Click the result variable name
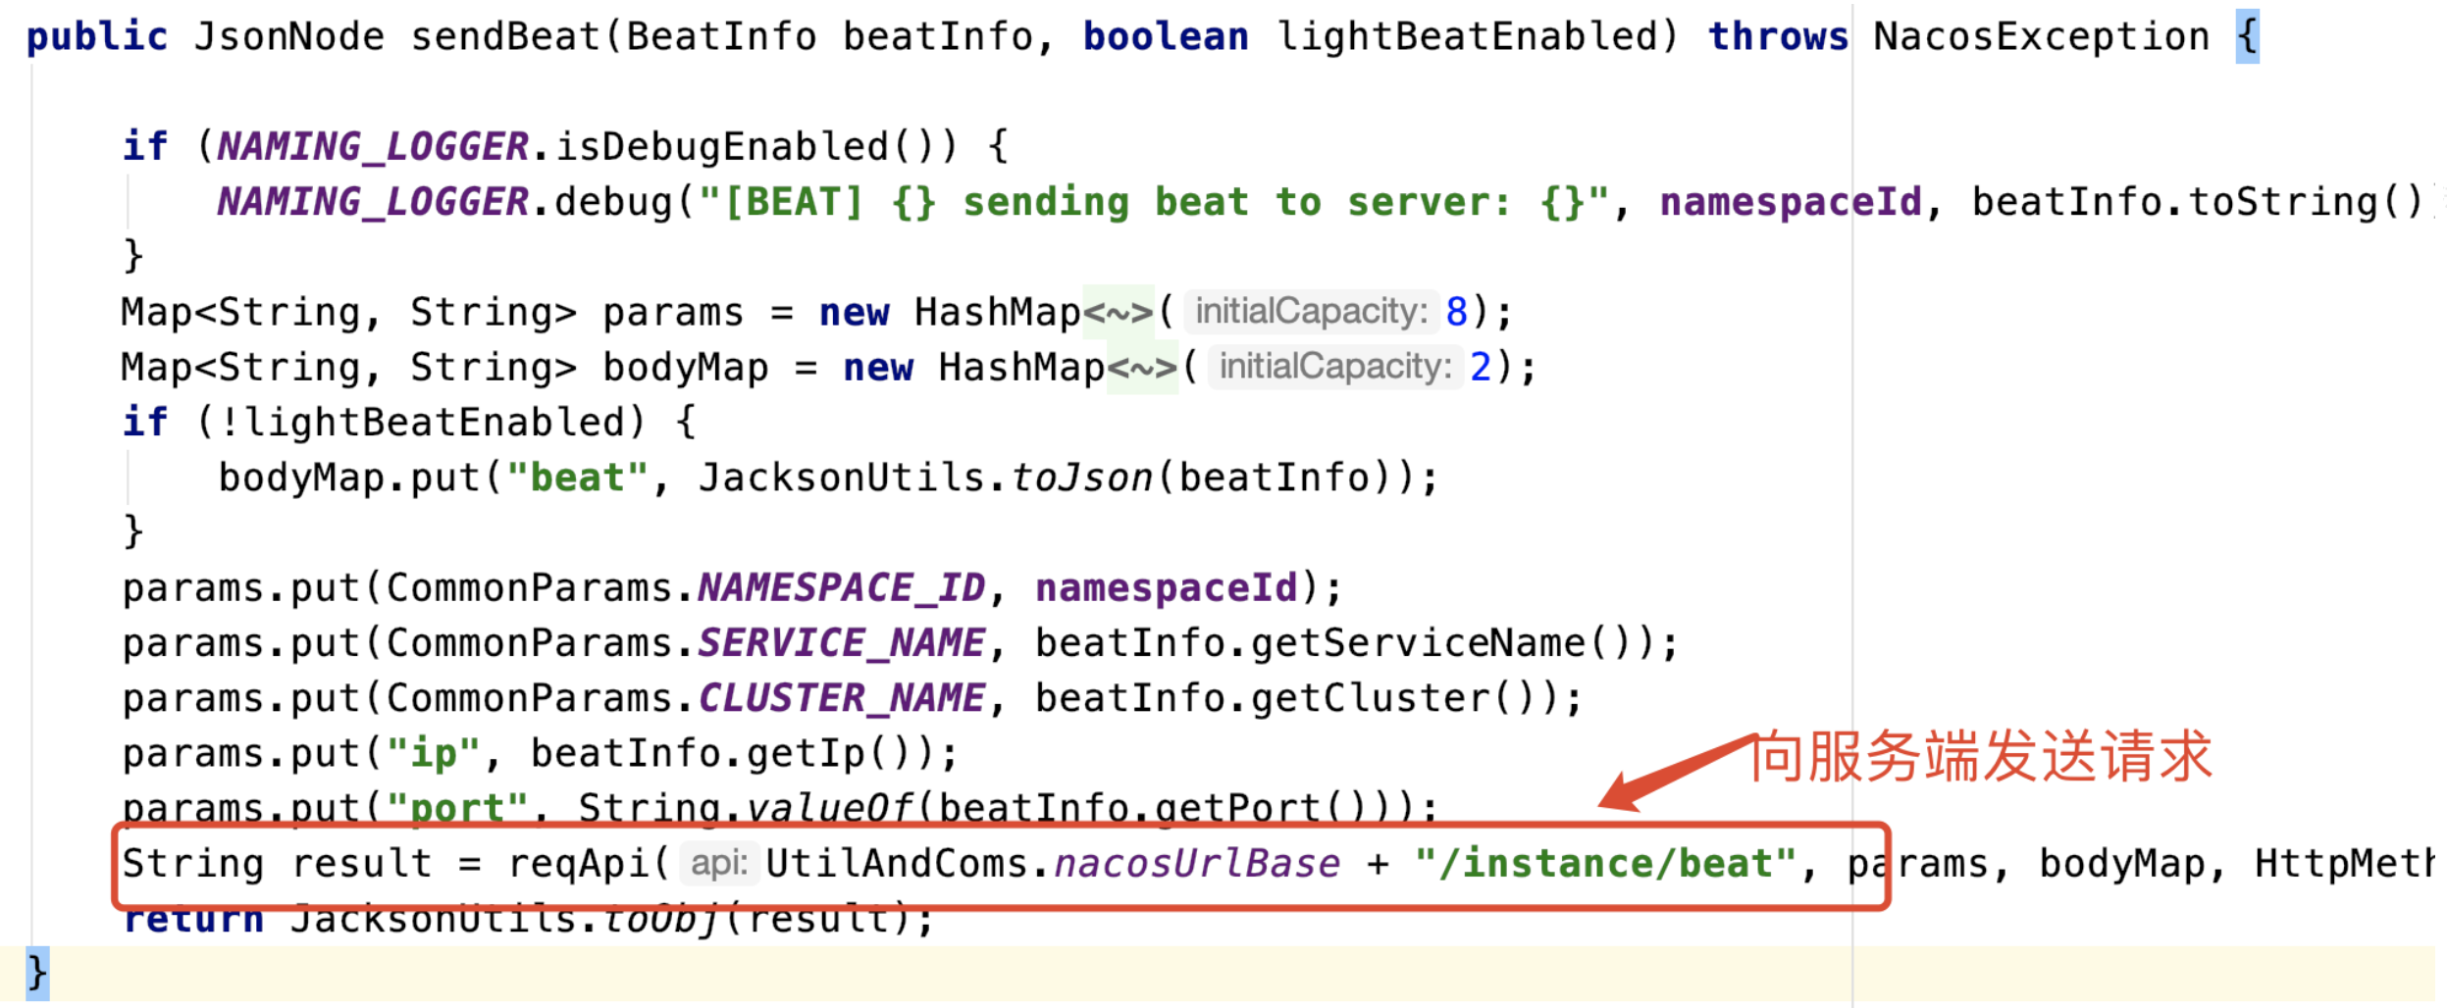 pyautogui.click(x=361, y=864)
